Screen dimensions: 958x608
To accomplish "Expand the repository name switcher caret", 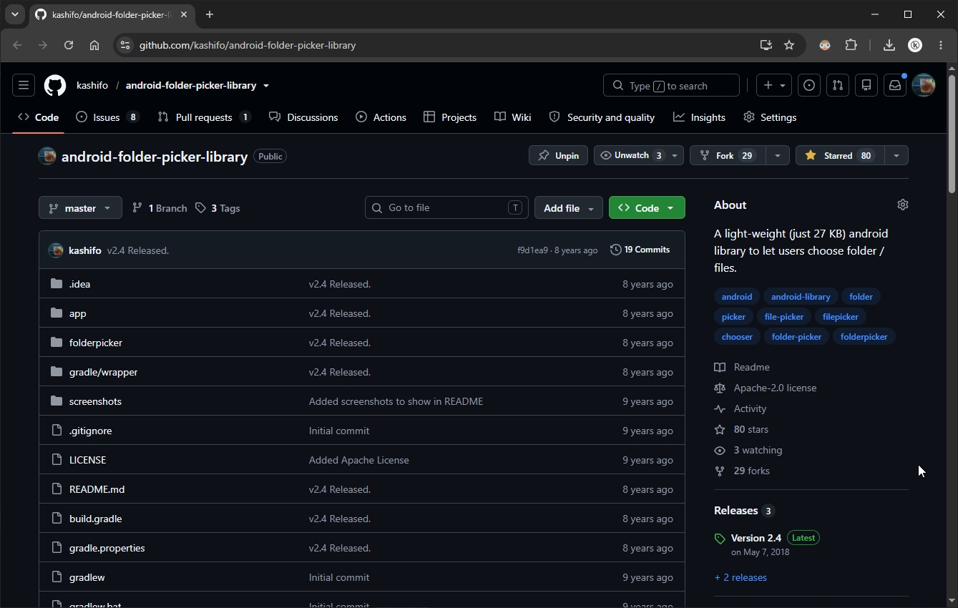I will (266, 86).
